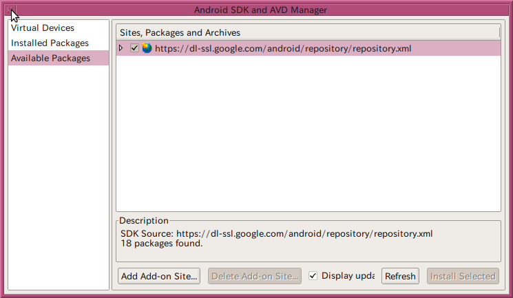Click the empty area in the packages list
The height and width of the screenshot is (298, 513).
[x=308, y=133]
